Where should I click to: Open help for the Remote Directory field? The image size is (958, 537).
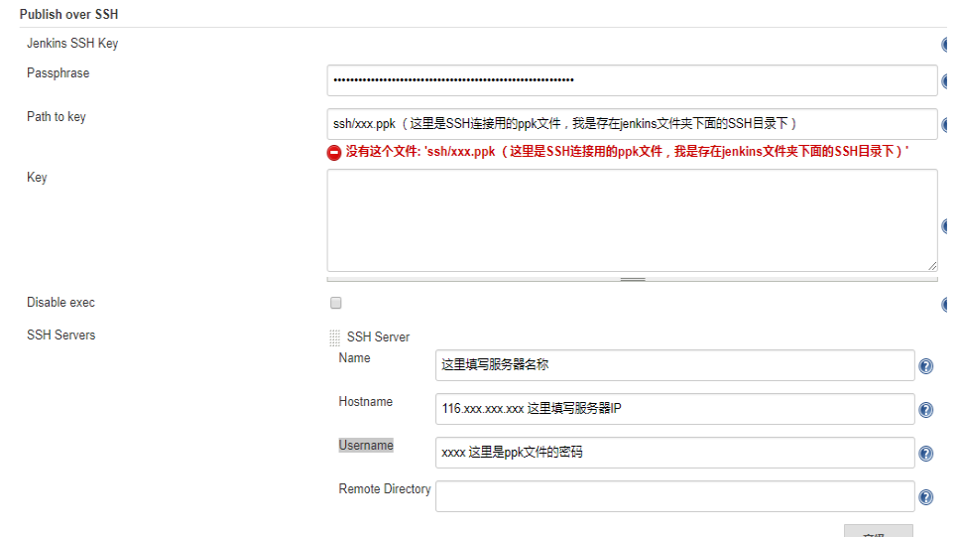click(x=925, y=497)
